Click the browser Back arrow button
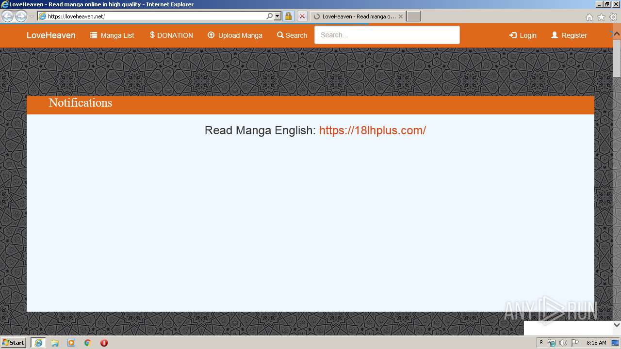The image size is (621, 349). pyautogui.click(x=8, y=16)
